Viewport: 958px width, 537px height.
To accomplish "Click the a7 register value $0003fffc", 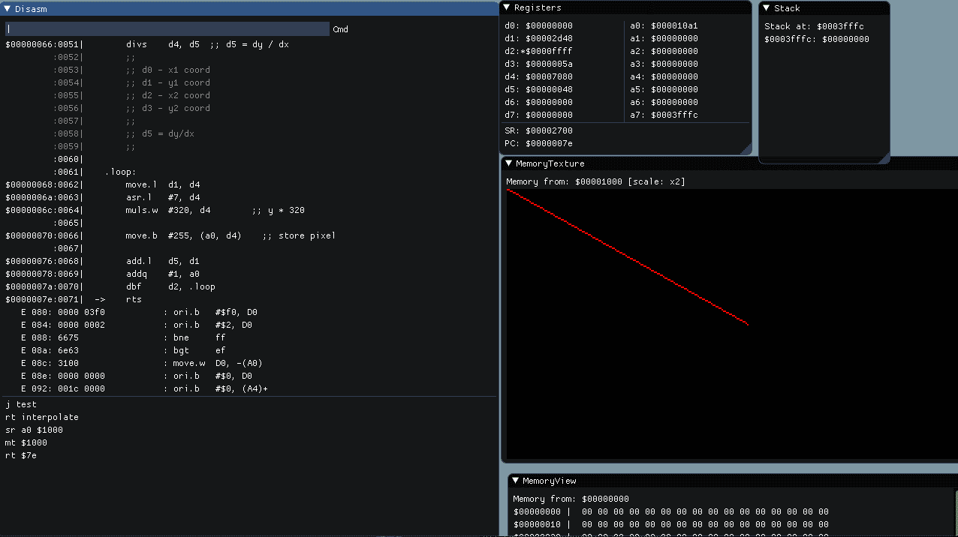I will (675, 115).
